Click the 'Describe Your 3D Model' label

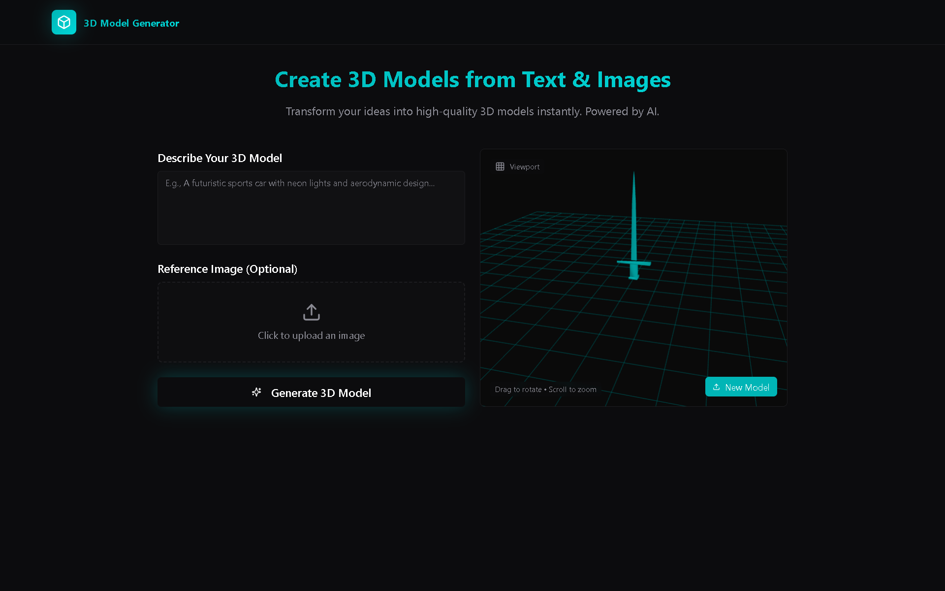tap(220, 158)
